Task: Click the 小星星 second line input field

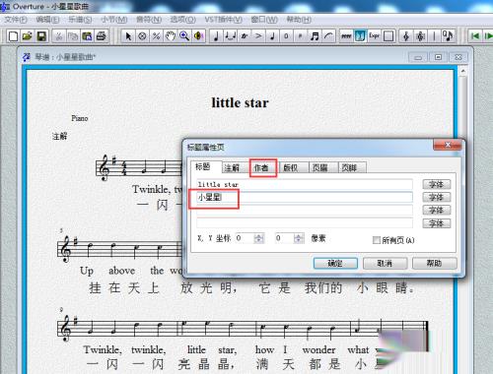Action: (305, 197)
